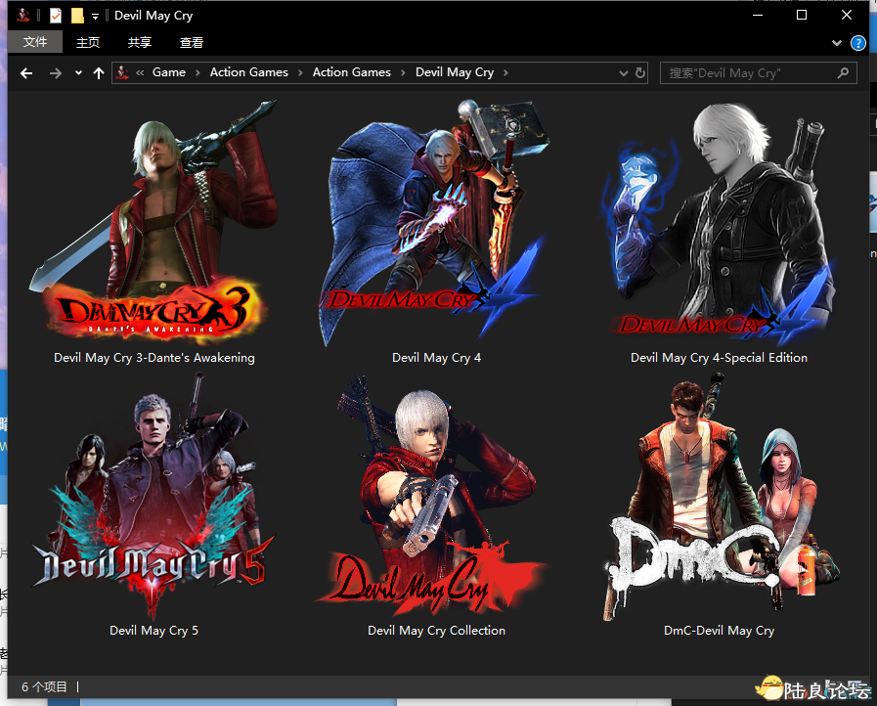Screen dimensions: 877x706
Task: Open the address bar history dropdown
Action: coord(624,73)
